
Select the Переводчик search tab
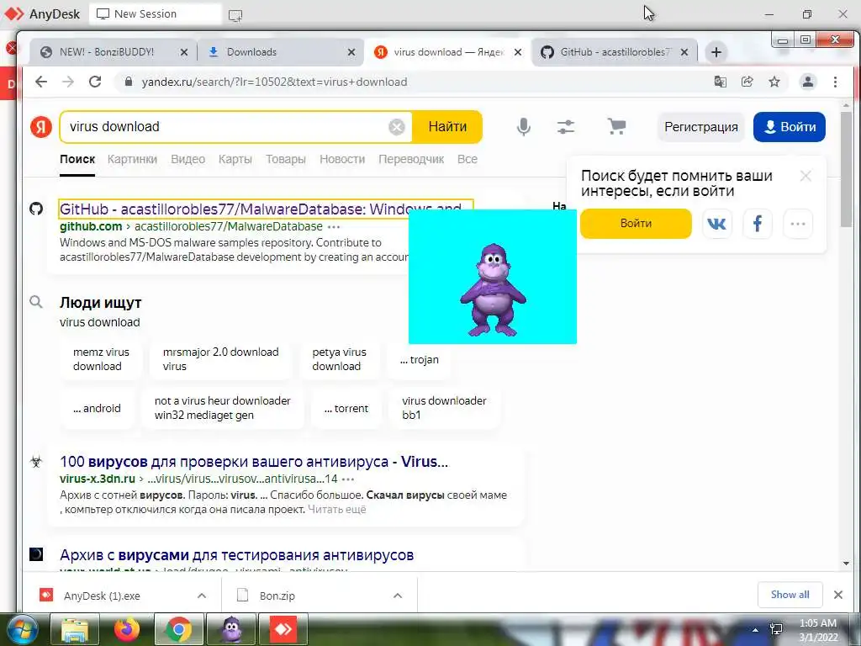(x=411, y=159)
